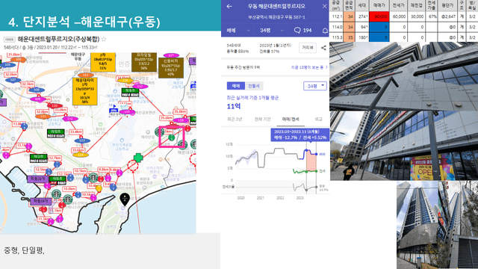Screen dimensions: 478x269
Task: Open the outlined 34평 size combo box
Action: pos(315,86)
